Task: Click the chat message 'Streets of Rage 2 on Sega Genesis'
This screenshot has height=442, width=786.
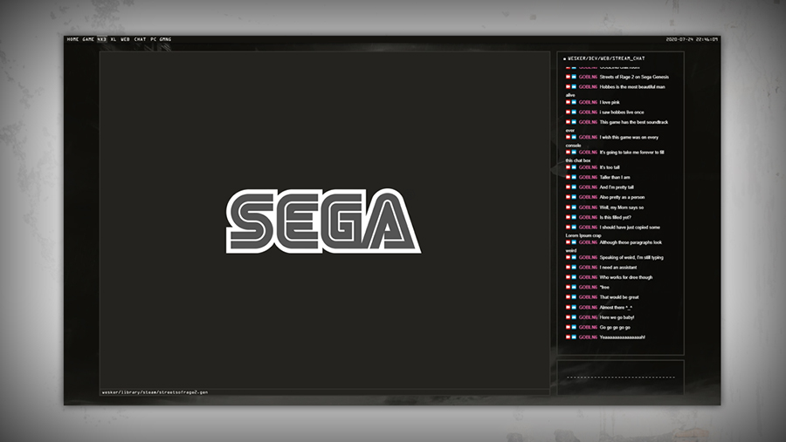Action: [x=634, y=77]
